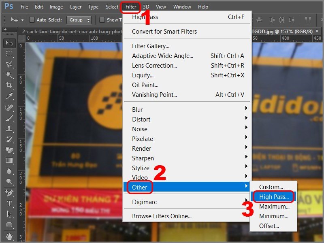Close the document tab

click(x=317, y=31)
